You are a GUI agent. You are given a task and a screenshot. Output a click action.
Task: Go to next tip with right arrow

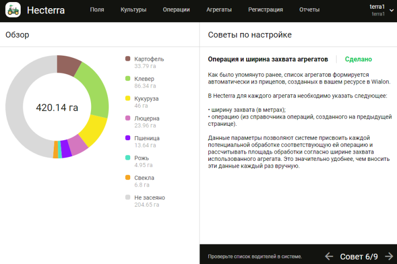[x=389, y=256]
